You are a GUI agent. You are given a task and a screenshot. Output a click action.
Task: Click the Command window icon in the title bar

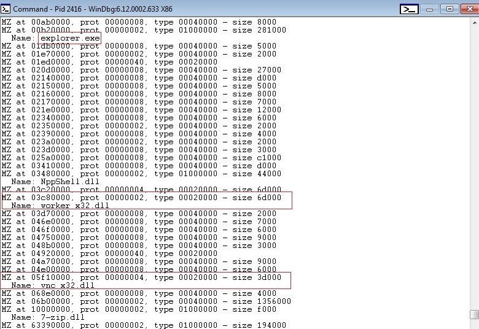pos(6,9)
